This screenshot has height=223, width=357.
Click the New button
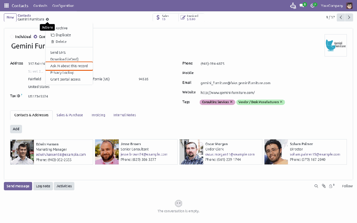coord(10,17)
